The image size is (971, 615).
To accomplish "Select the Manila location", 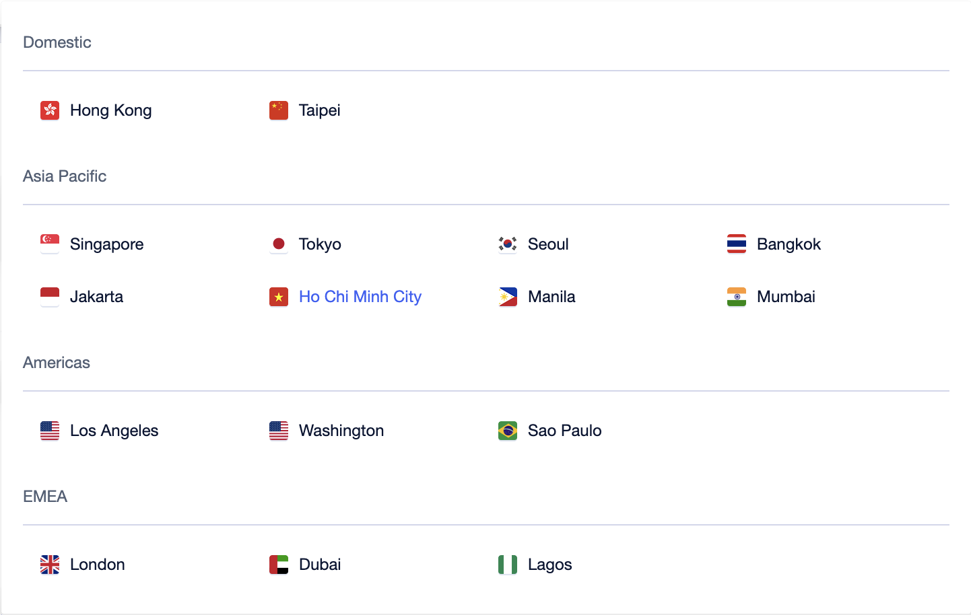I will 551,297.
